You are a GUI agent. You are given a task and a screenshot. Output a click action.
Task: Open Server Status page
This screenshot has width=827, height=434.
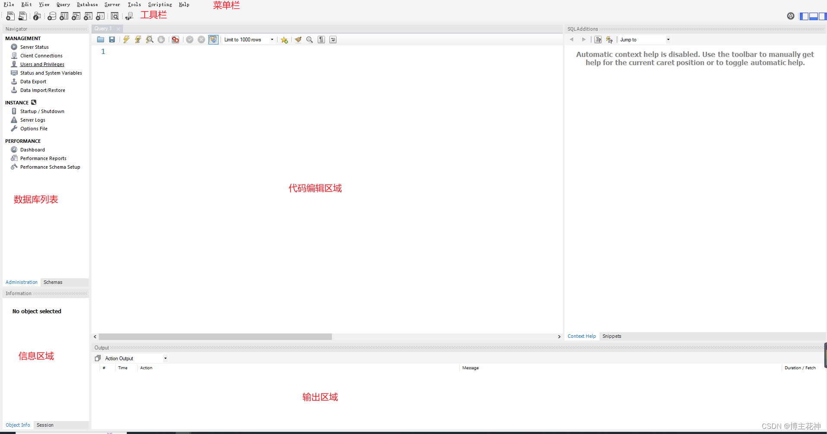tap(35, 47)
